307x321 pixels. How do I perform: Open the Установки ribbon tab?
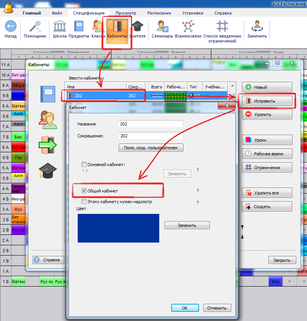point(193,13)
